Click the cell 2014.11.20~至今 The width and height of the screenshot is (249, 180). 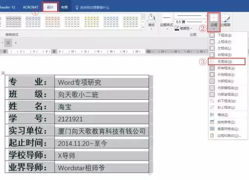[x=102, y=143]
